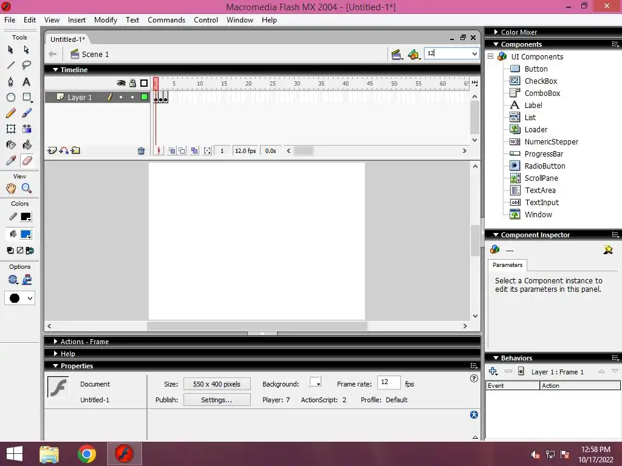The height and width of the screenshot is (466, 622).
Task: Toggle Layer 1 lock dot
Action: pyautogui.click(x=132, y=97)
